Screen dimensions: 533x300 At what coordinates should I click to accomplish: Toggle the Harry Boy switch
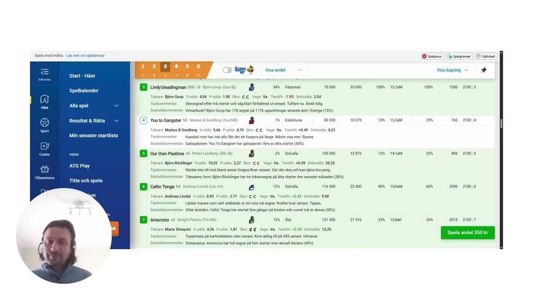click(227, 70)
